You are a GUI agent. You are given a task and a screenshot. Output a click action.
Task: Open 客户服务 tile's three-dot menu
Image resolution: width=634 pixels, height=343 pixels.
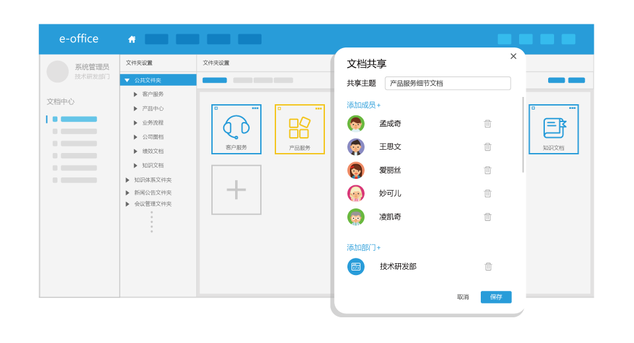[255, 108]
